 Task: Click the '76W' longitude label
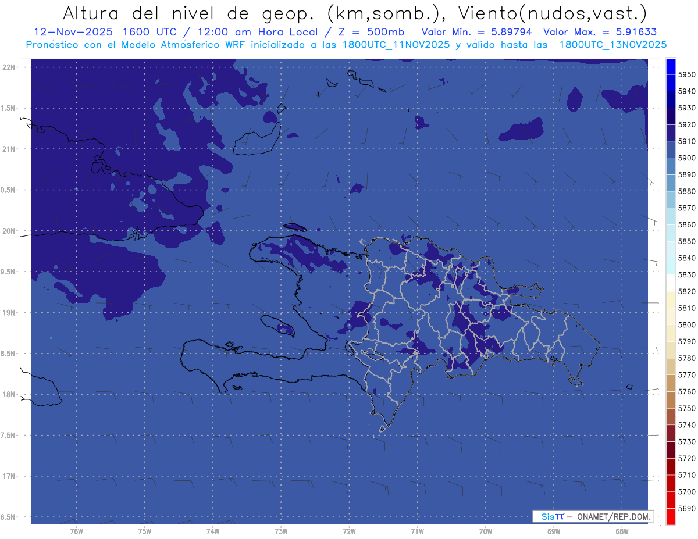pos(76,531)
